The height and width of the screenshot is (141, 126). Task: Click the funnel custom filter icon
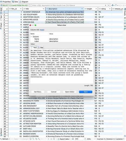(116, 5)
